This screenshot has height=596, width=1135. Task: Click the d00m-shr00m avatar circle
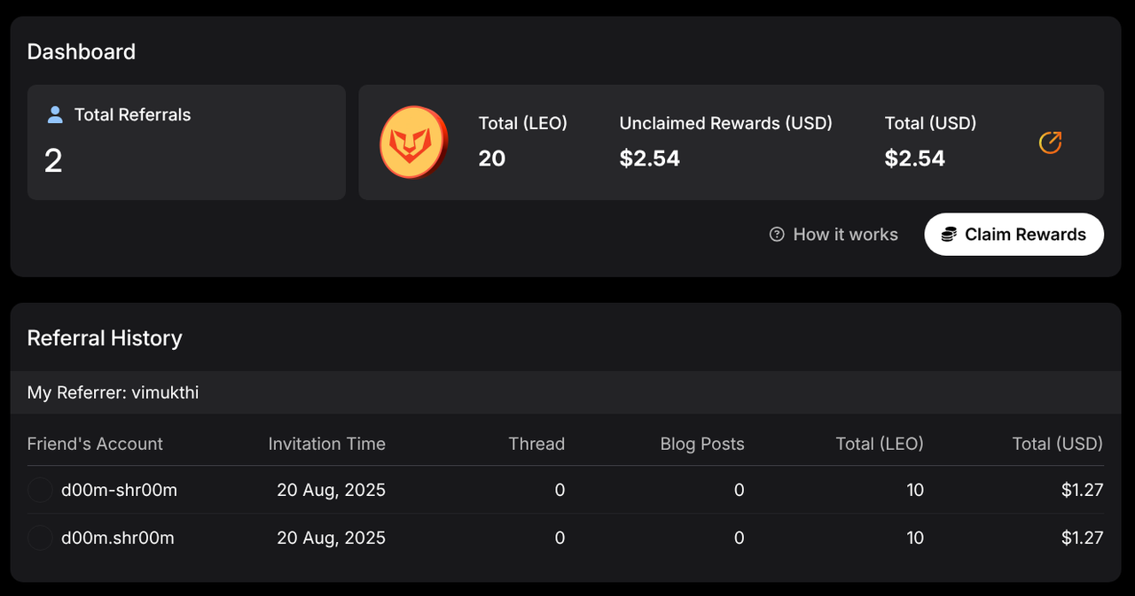pos(40,490)
